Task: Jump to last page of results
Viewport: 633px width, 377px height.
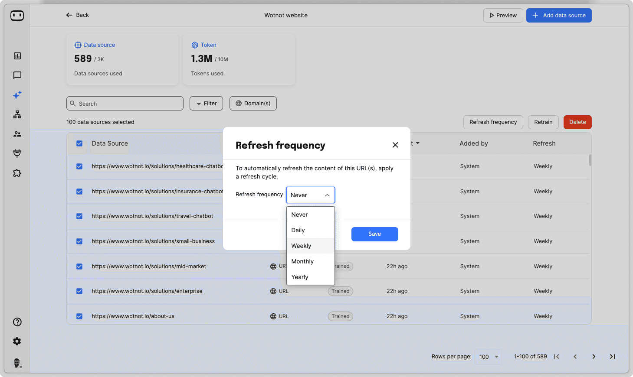Action: click(x=613, y=357)
